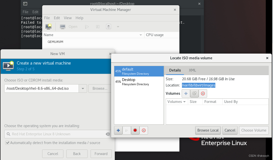Viewport: 273px width, 160px height.
Task: Click the Name column header
Action: (x=93, y=35)
